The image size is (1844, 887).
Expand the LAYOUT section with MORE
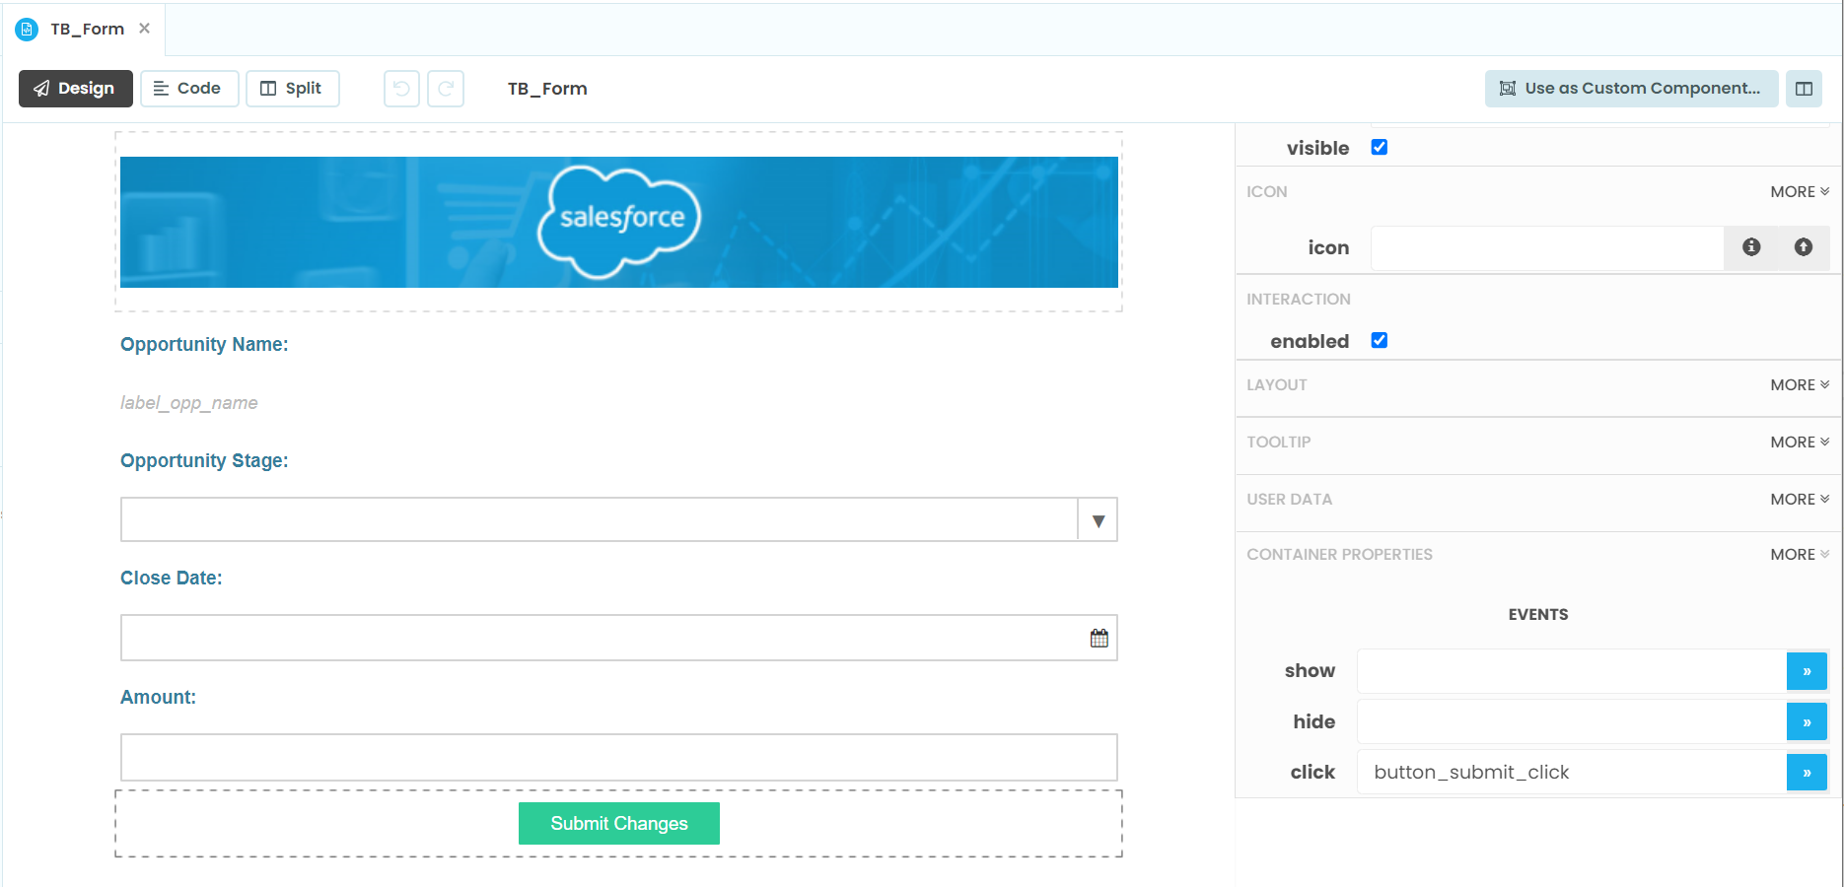pos(1799,384)
